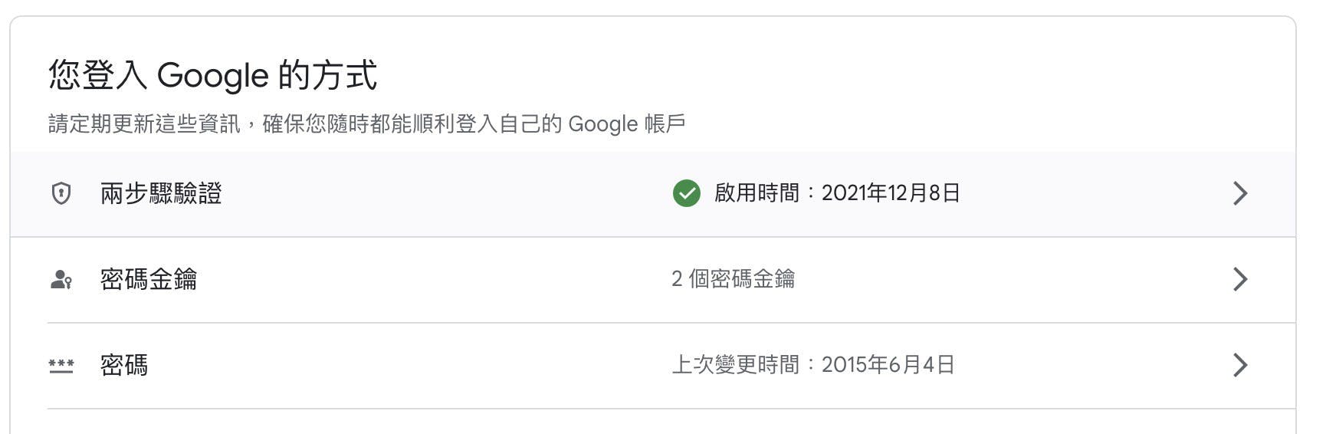This screenshot has height=434, width=1326.
Task: Click the passkey person-key icon
Action: (x=61, y=280)
